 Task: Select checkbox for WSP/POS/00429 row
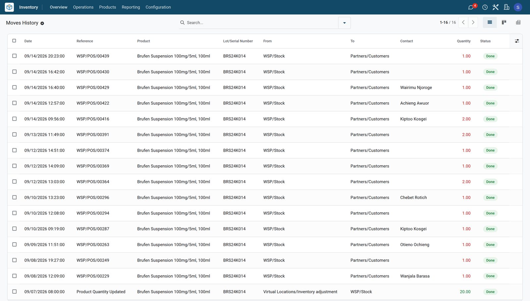tap(14, 87)
